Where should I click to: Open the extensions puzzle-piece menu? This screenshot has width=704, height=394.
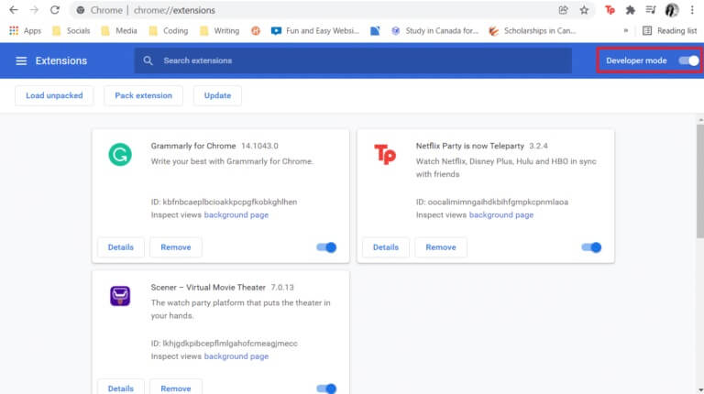(631, 10)
